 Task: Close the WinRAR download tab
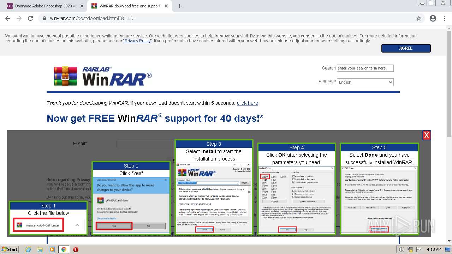coord(167,6)
